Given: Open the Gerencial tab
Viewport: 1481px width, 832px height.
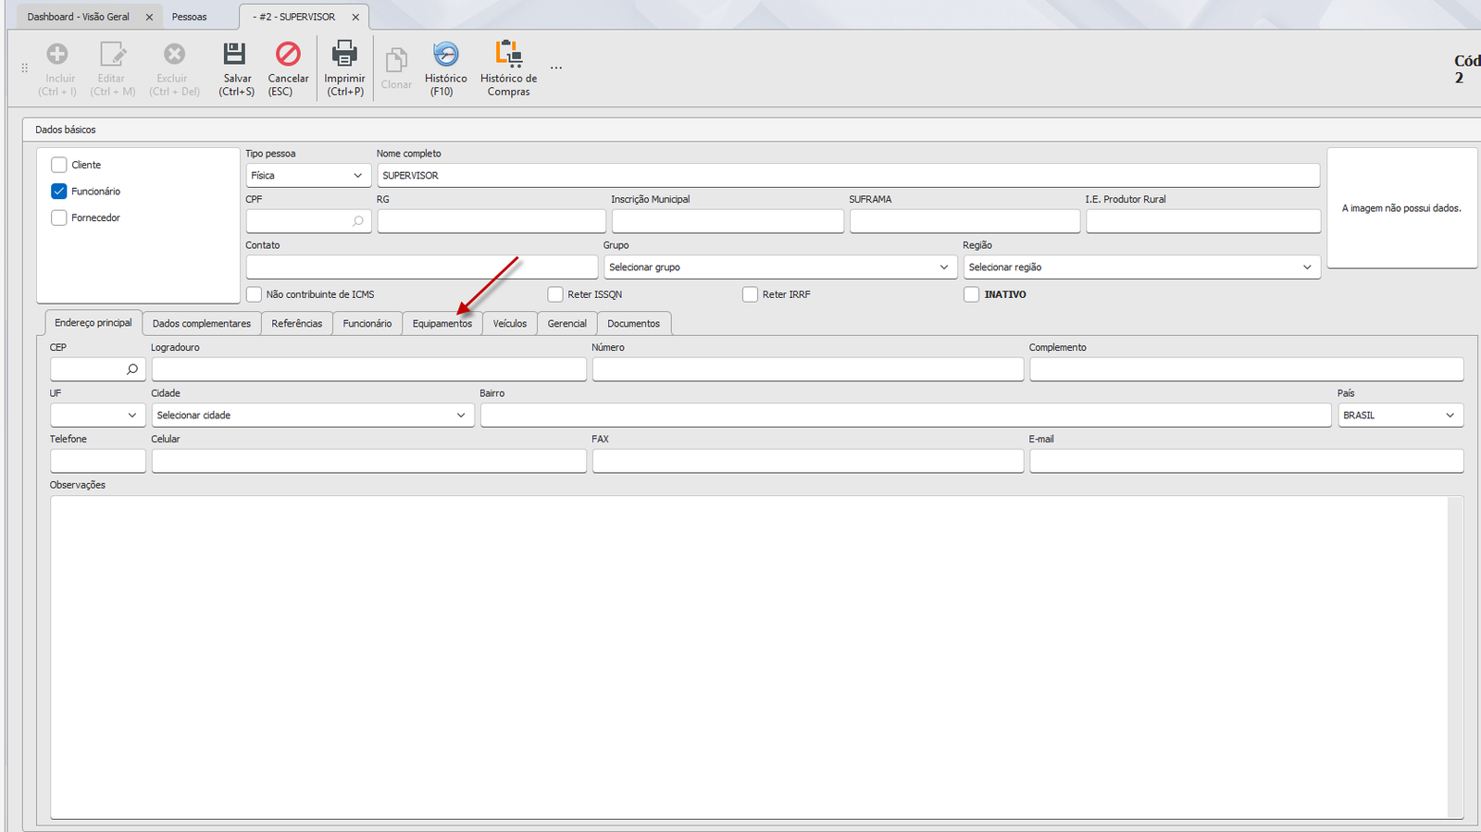Looking at the screenshot, I should coord(567,324).
